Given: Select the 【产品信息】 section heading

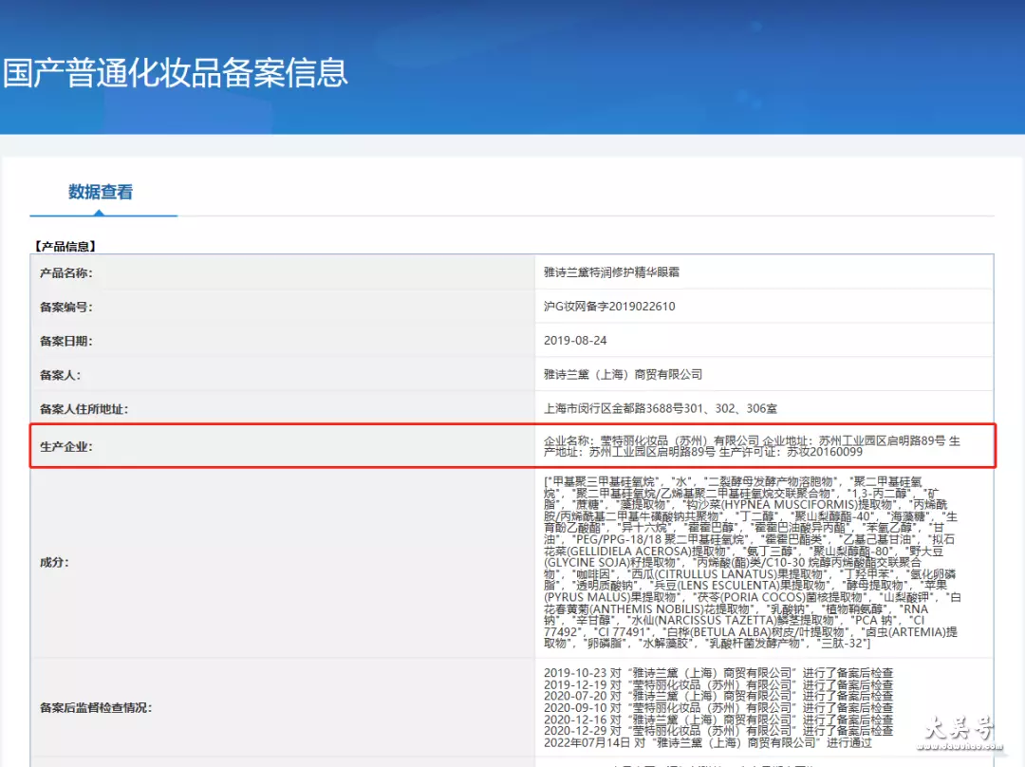Looking at the screenshot, I should coord(65,246).
